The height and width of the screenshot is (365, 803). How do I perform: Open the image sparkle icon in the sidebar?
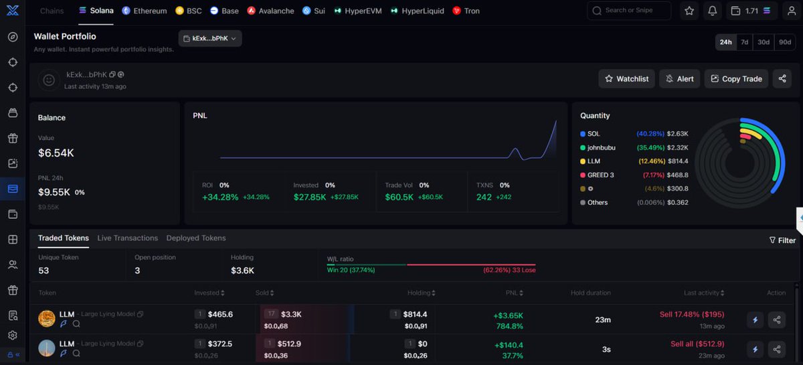coord(13,163)
